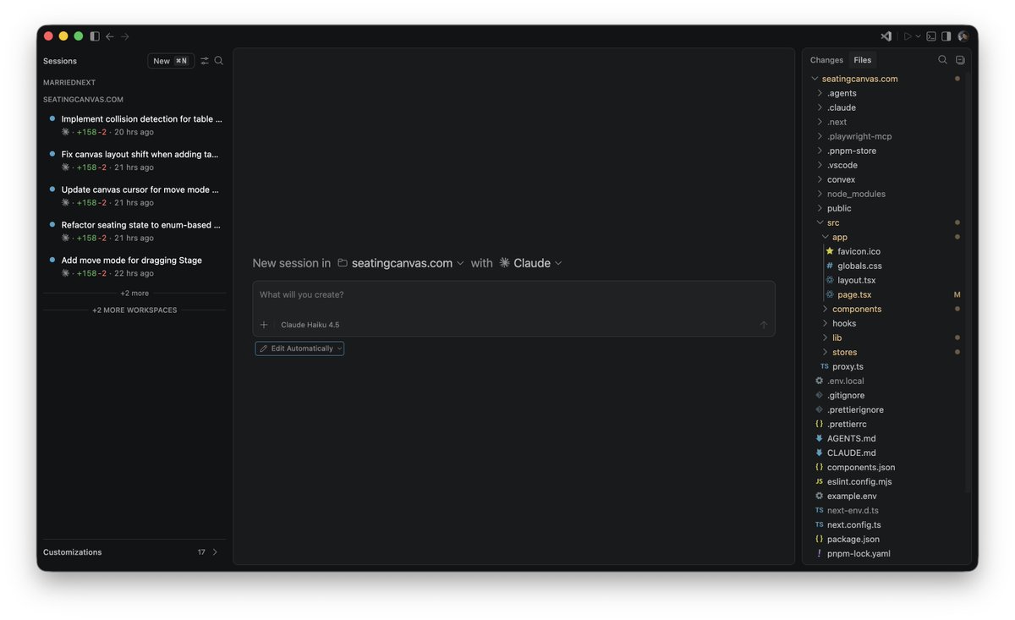Switch to the Changes tab

tap(826, 60)
